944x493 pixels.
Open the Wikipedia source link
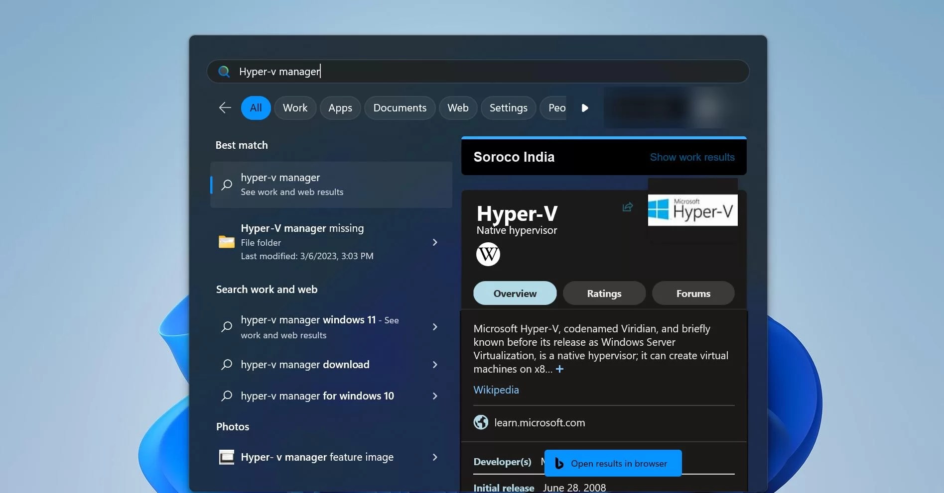[496, 390]
